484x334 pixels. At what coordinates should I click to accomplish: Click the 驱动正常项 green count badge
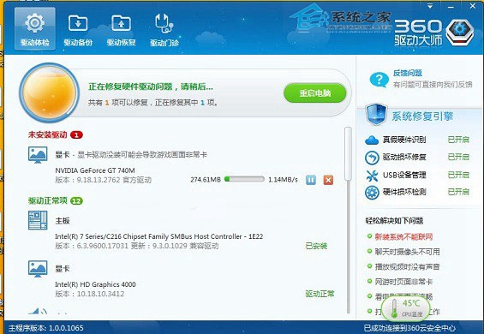(x=76, y=201)
